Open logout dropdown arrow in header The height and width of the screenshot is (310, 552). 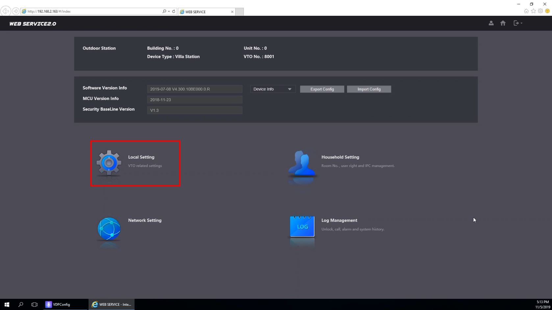coord(521,23)
